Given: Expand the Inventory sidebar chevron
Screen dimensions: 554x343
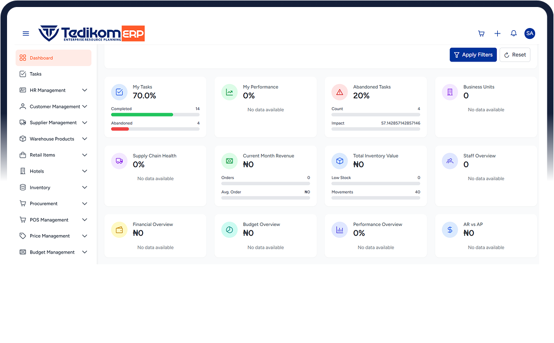Looking at the screenshot, I should (x=84, y=188).
